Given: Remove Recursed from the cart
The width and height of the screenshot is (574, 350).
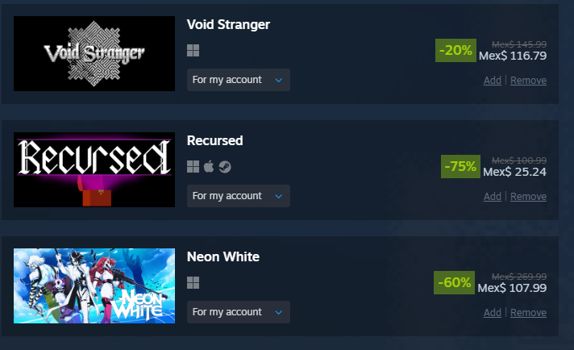Looking at the screenshot, I should 528,197.
